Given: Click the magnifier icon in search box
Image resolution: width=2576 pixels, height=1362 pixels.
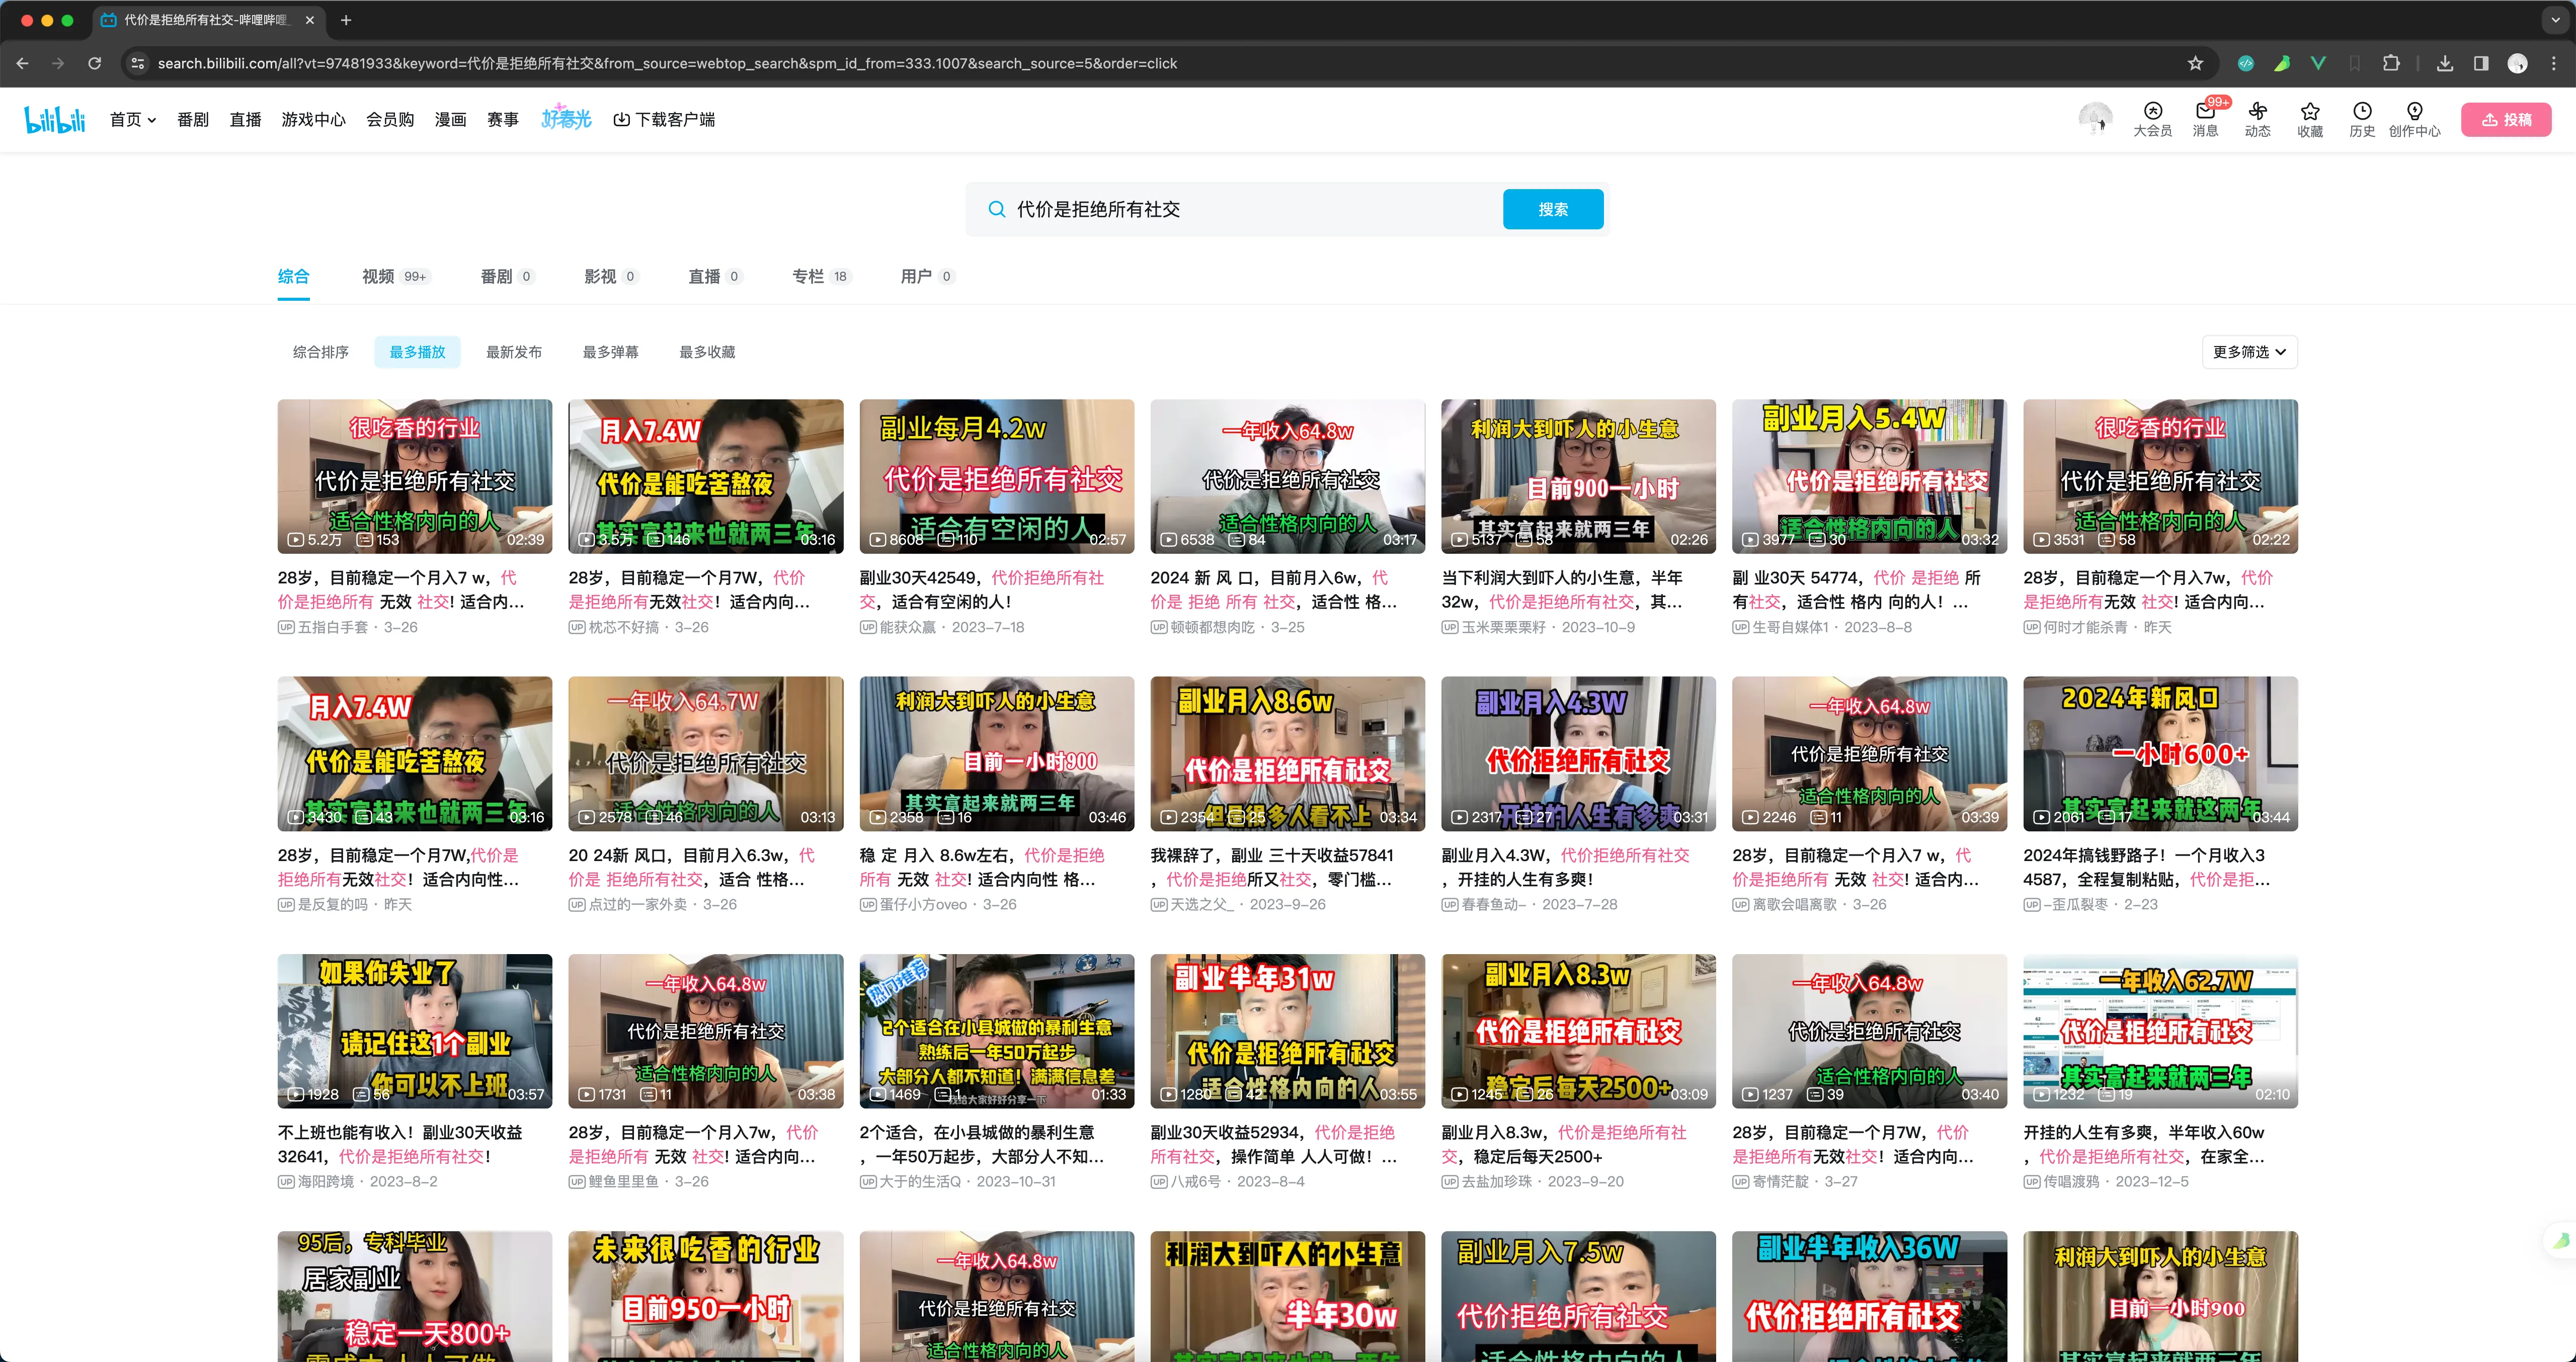Looking at the screenshot, I should [x=996, y=209].
